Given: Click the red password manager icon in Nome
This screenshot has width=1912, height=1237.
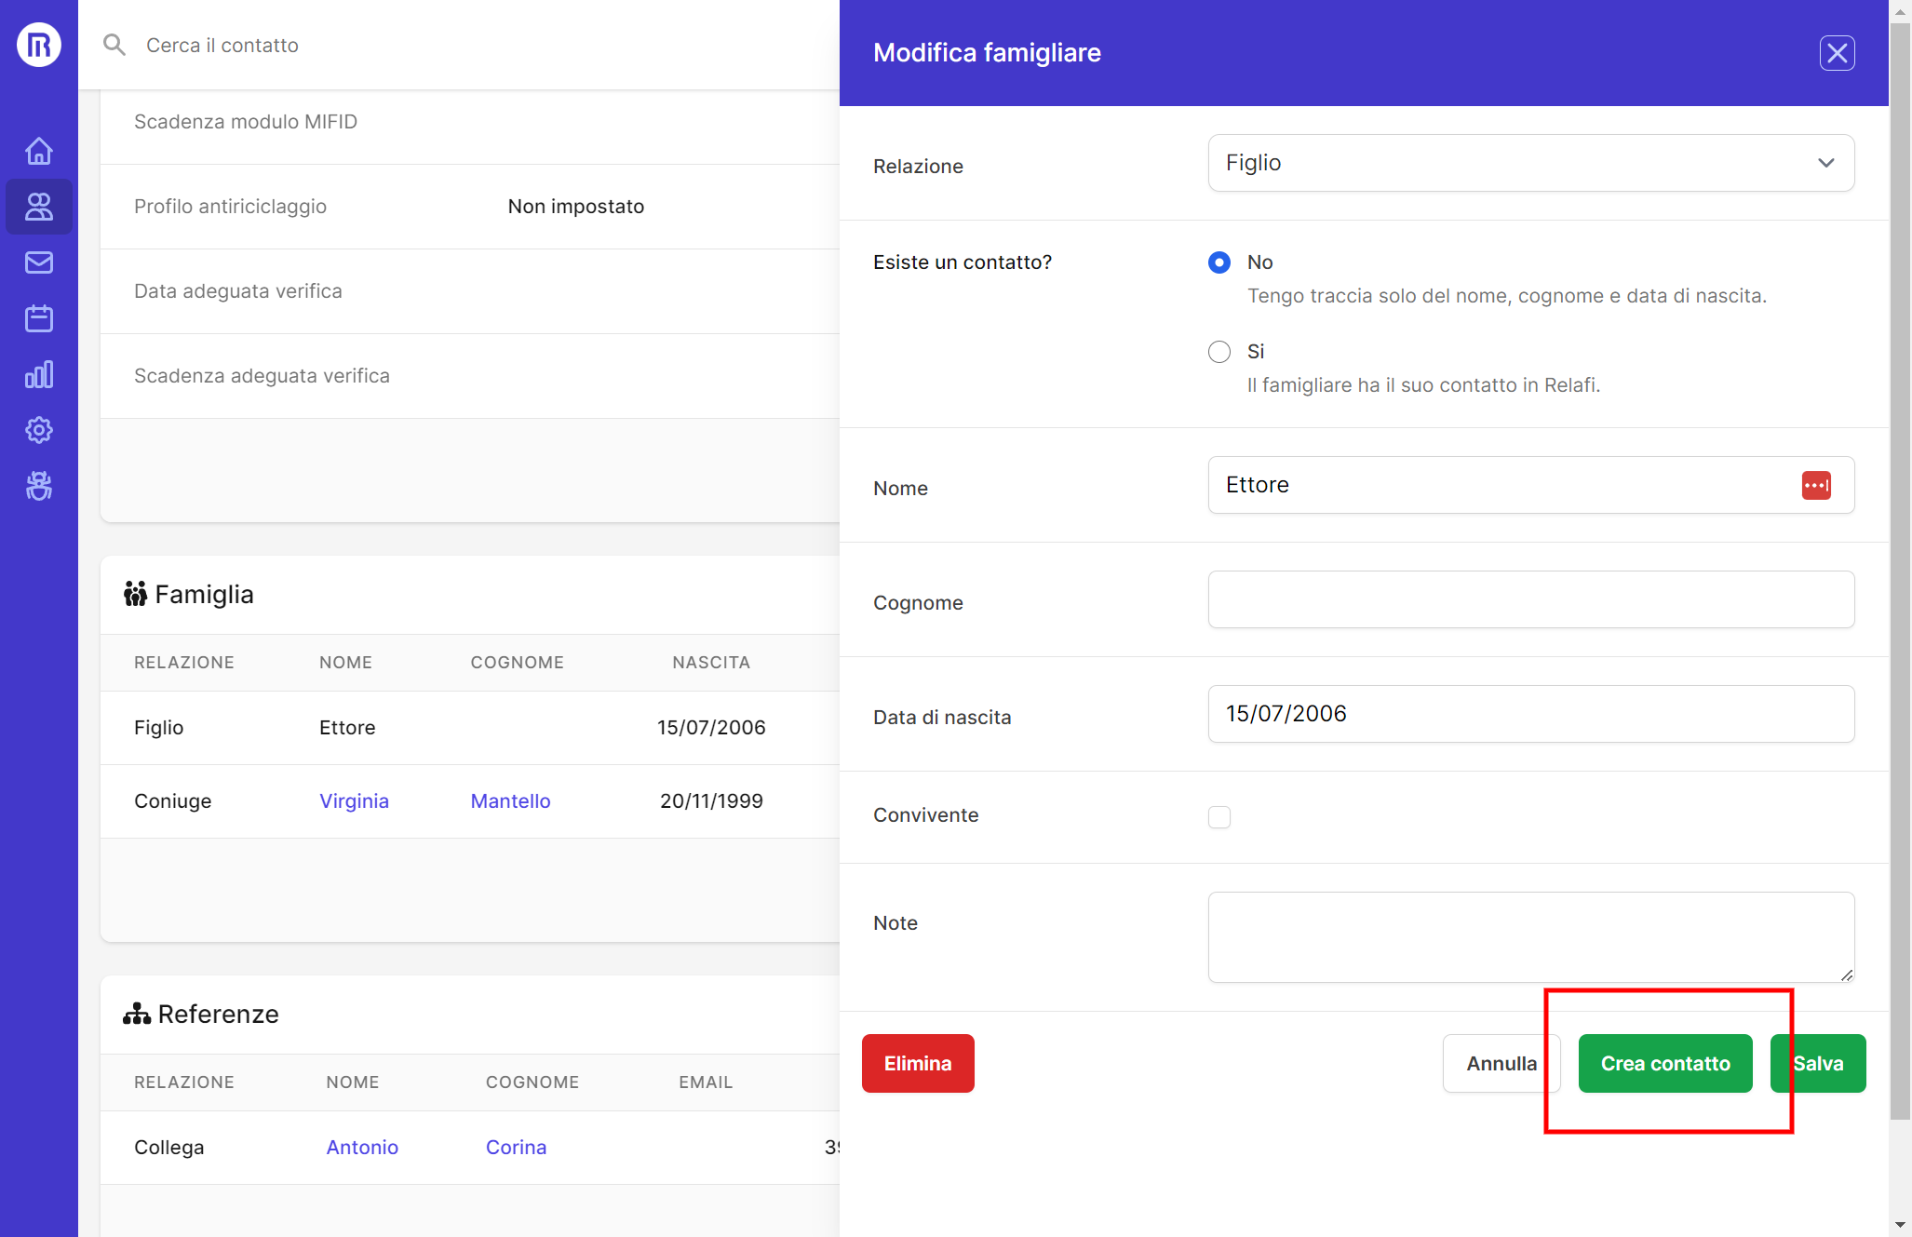Looking at the screenshot, I should 1815,485.
